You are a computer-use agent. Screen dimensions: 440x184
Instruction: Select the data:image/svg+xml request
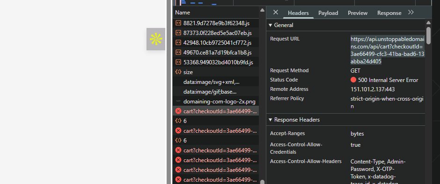(x=215, y=82)
